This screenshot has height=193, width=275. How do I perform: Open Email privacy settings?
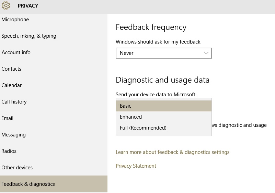point(54,118)
